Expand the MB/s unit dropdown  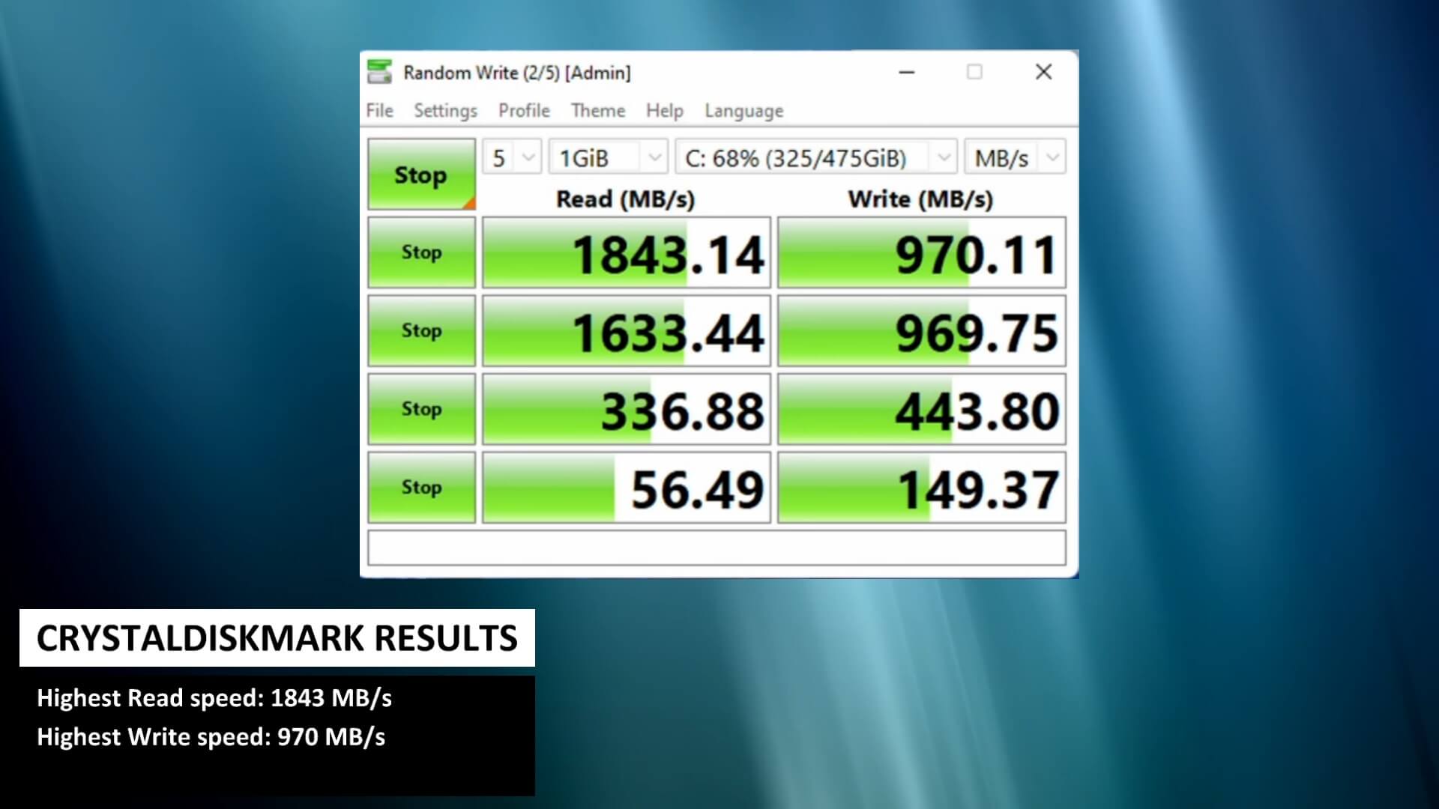(x=1015, y=157)
